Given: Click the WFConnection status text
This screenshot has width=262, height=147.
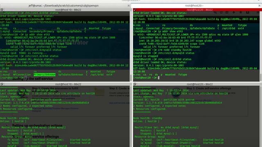Looking at the screenshot, I should [x=22, y=75].
